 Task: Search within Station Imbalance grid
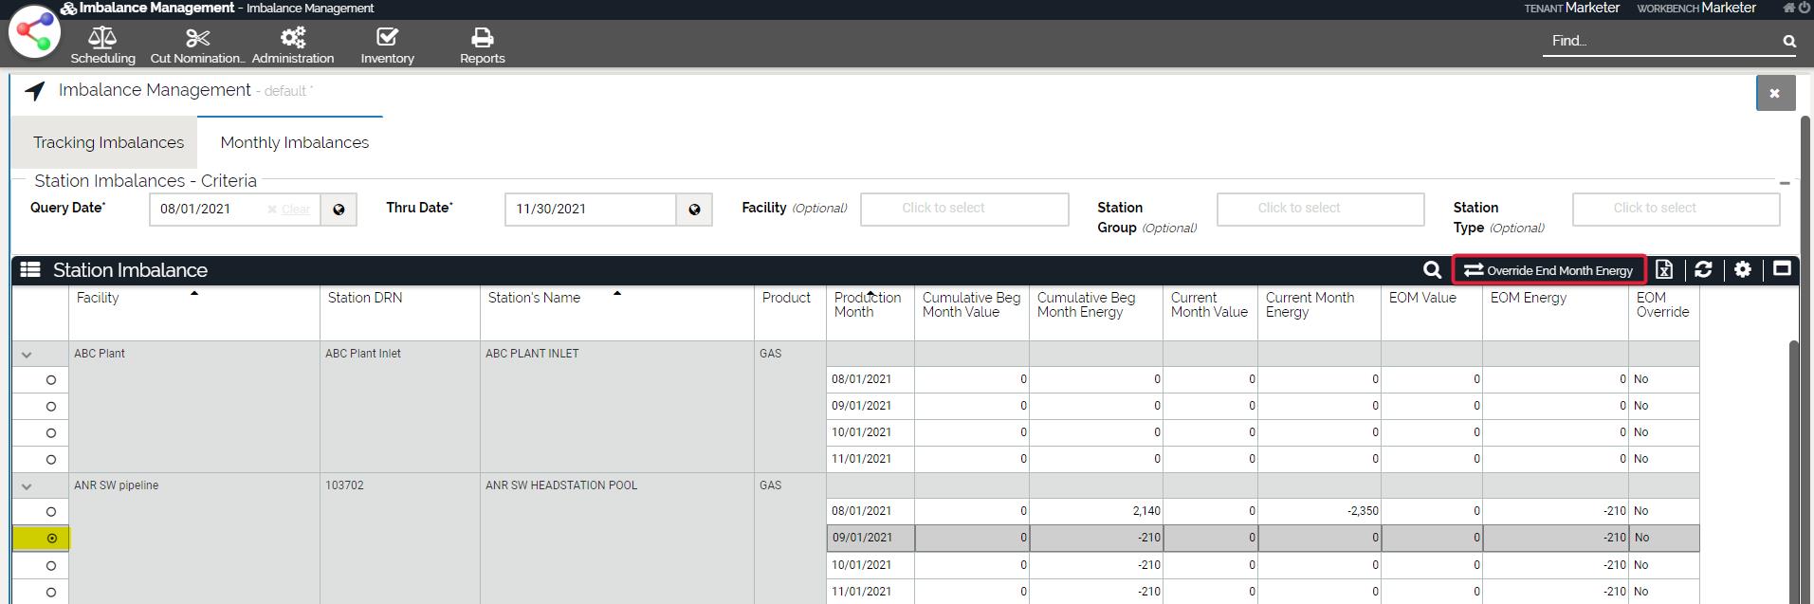1432,270
